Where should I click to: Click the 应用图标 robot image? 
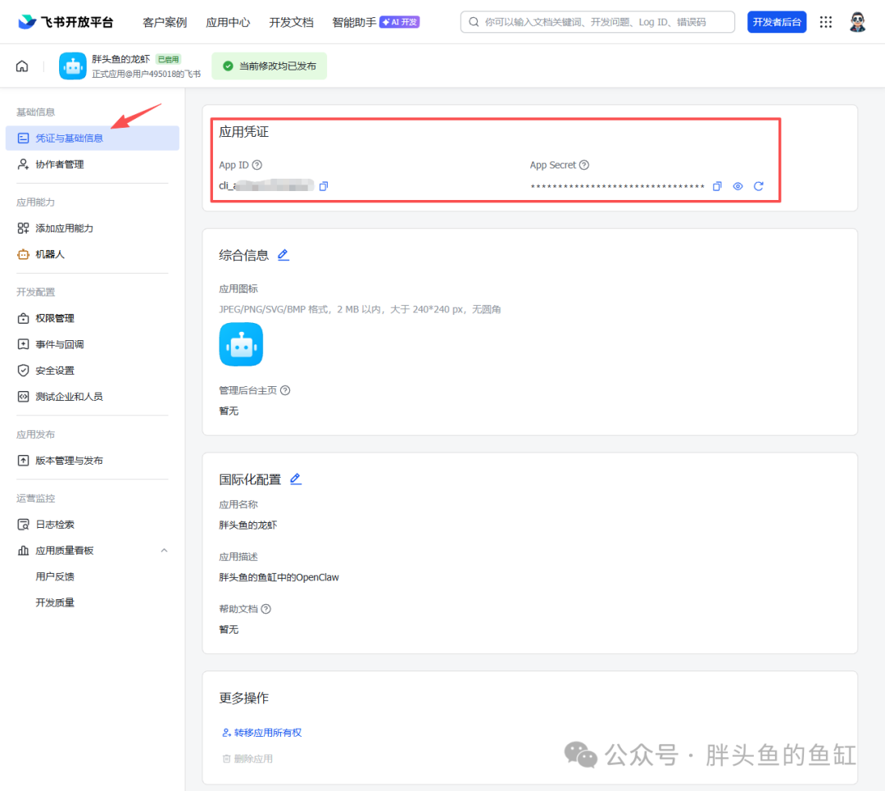[x=241, y=344]
